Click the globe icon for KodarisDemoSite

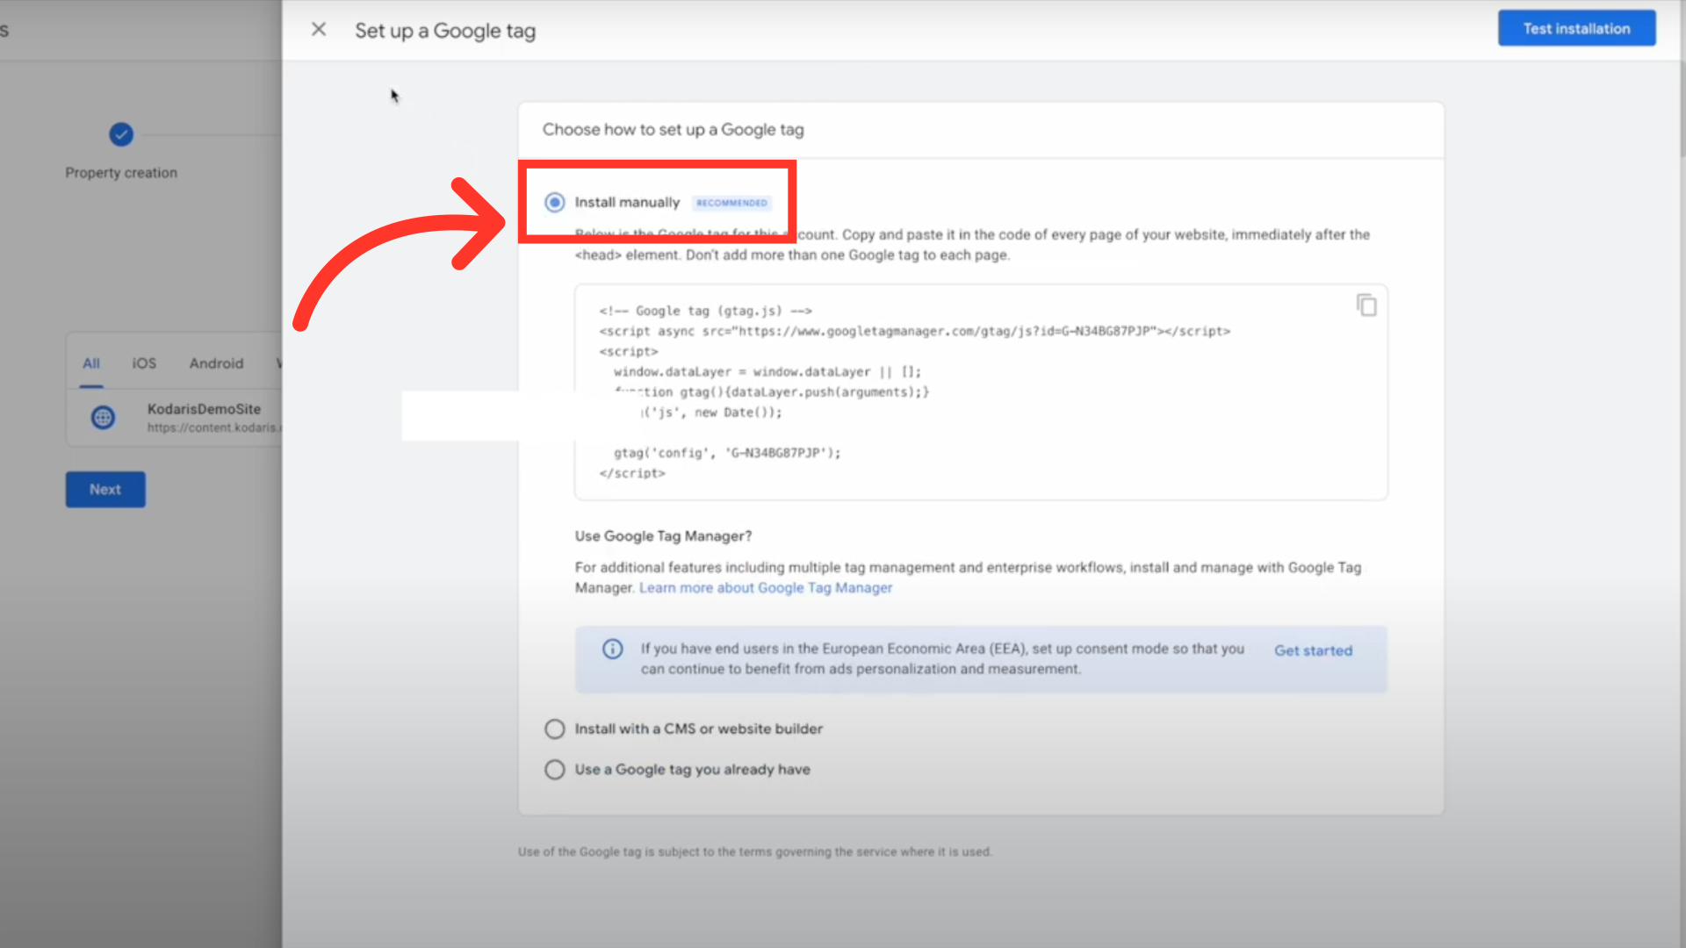(x=104, y=418)
